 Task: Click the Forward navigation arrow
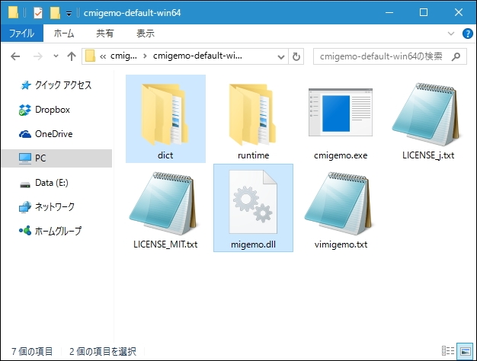38,56
